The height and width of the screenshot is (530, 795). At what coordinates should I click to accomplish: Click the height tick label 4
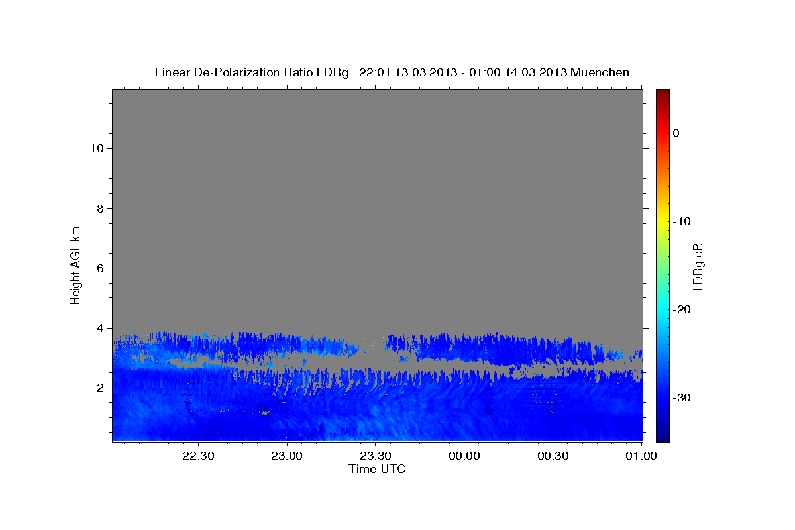(99, 328)
